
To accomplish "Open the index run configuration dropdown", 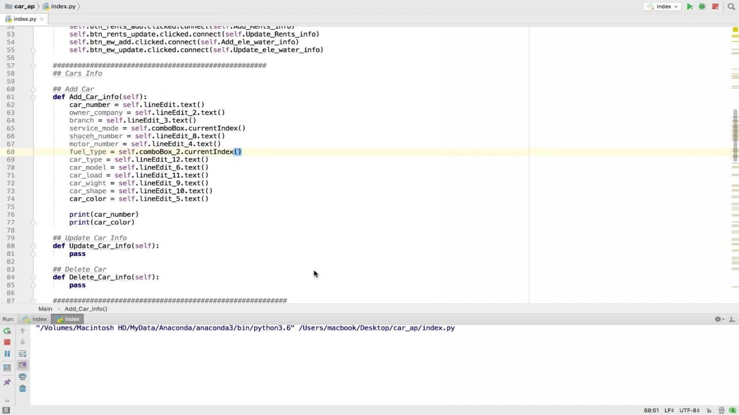I will tap(663, 7).
